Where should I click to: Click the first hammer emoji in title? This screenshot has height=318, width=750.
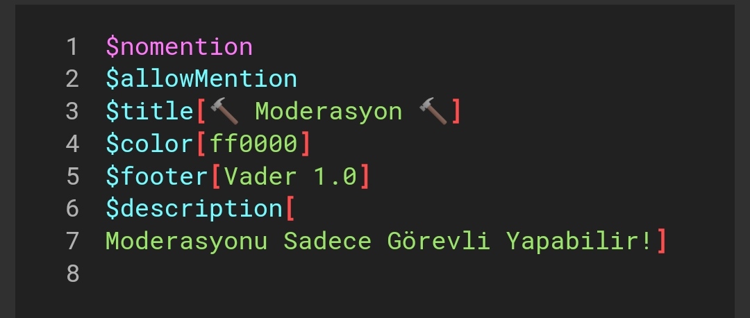(x=224, y=111)
